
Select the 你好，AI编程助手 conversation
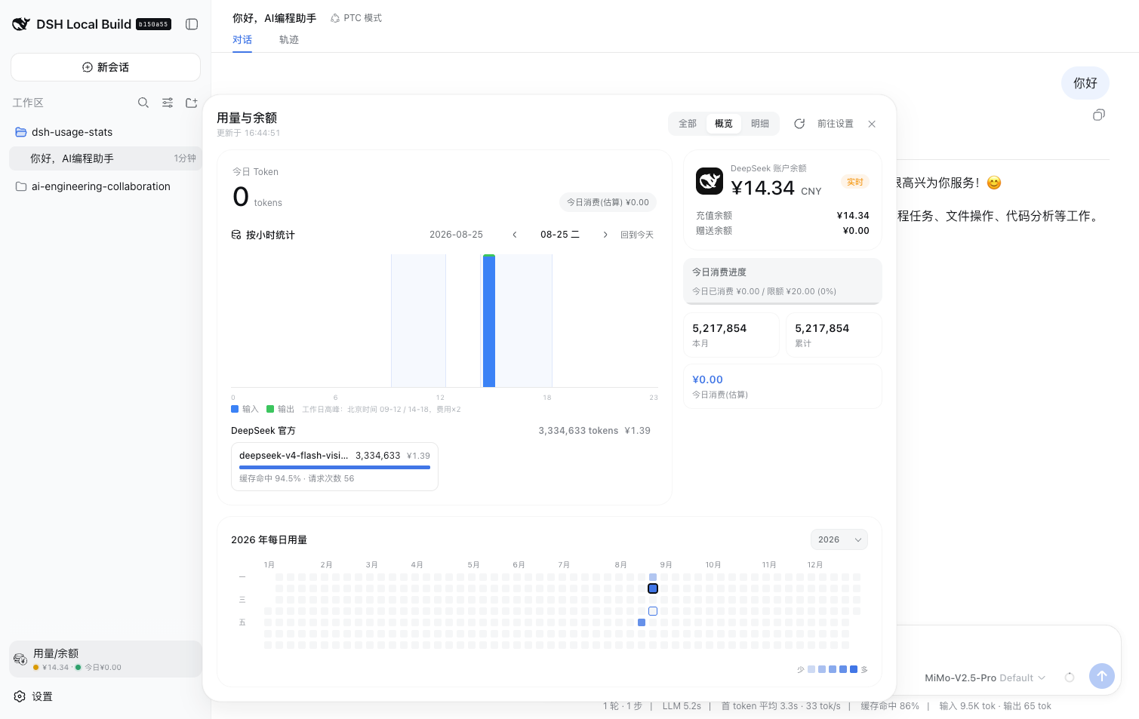(106, 158)
